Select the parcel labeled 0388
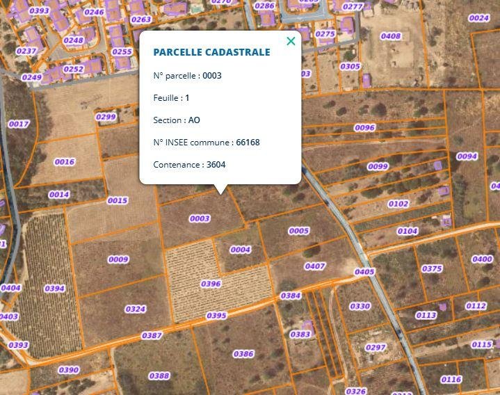 click(159, 376)
